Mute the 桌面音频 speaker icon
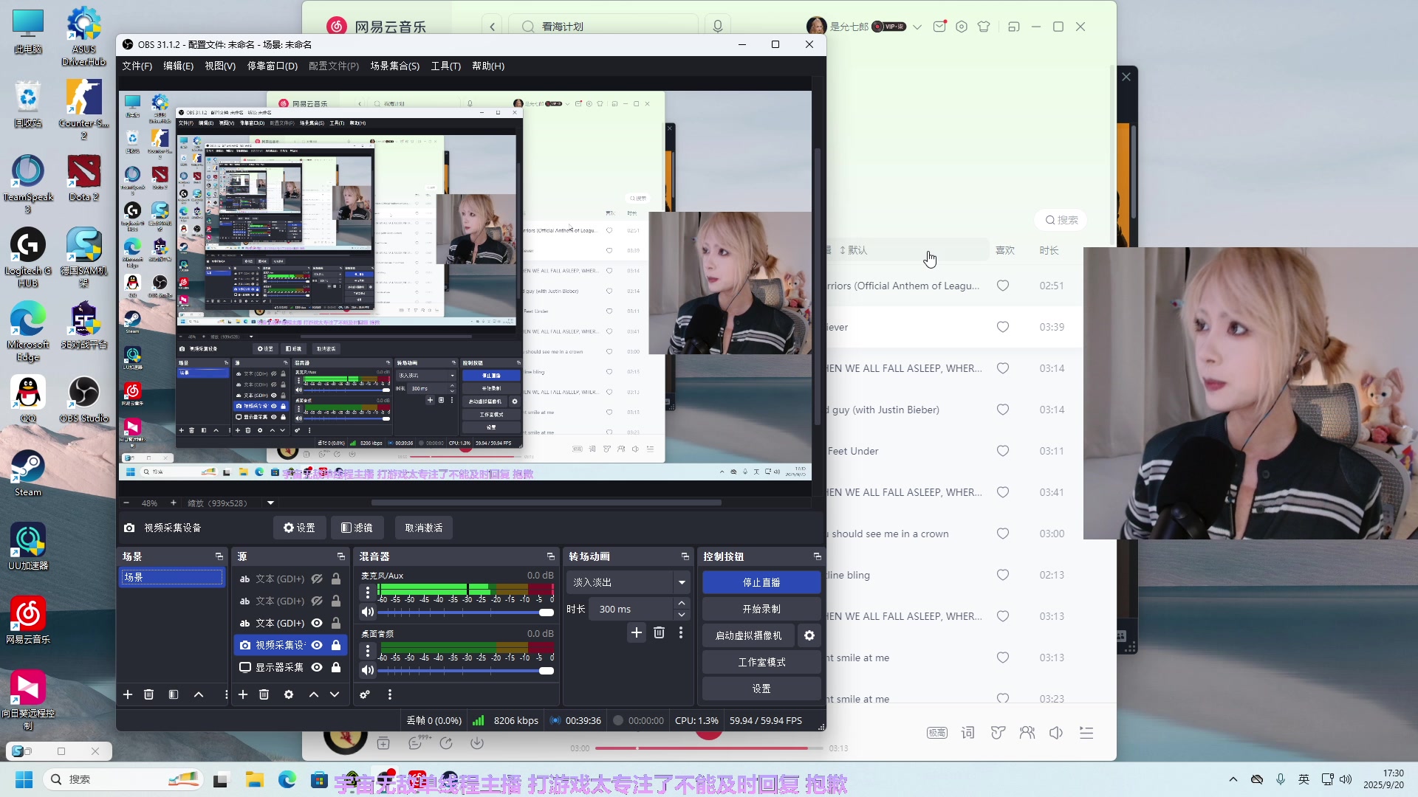Viewport: 1418px width, 797px height. point(368,670)
